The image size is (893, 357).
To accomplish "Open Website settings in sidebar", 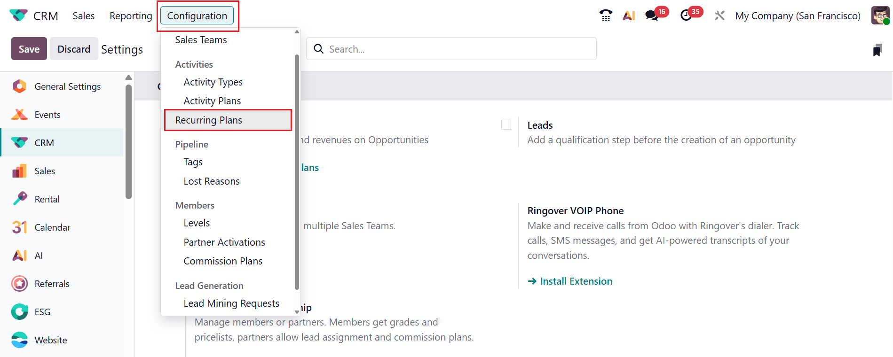I will tap(62, 340).
